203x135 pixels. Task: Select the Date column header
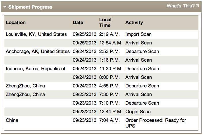point(78,22)
